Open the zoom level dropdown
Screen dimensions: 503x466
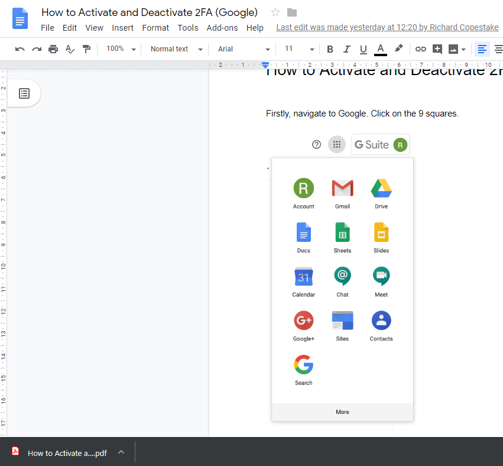coord(121,48)
